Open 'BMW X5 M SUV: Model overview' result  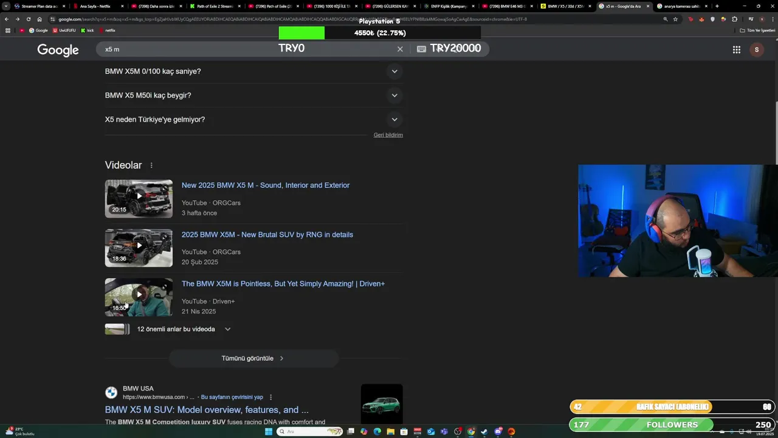(x=207, y=410)
